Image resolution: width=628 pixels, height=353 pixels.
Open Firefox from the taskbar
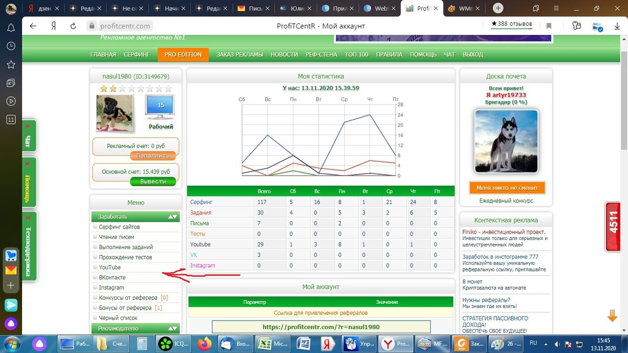tap(205, 344)
